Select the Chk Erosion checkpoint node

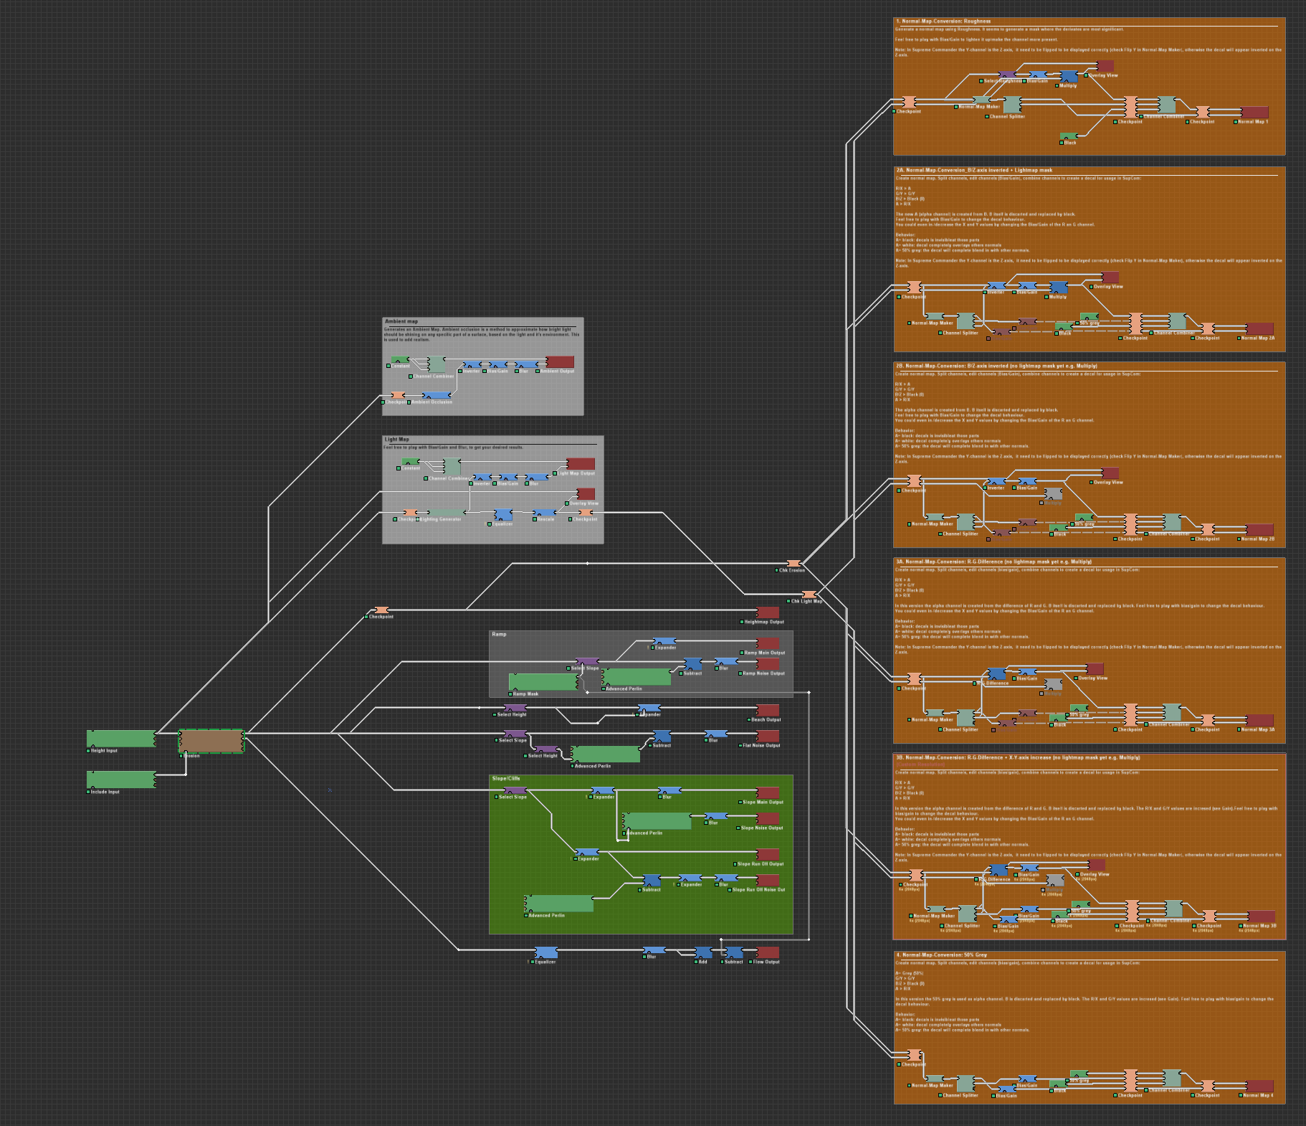[793, 564]
